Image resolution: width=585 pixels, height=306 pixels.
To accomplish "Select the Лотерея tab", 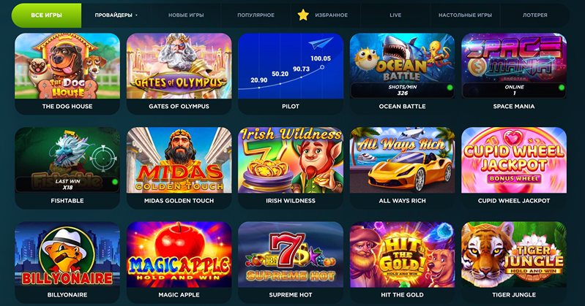I will click(535, 15).
